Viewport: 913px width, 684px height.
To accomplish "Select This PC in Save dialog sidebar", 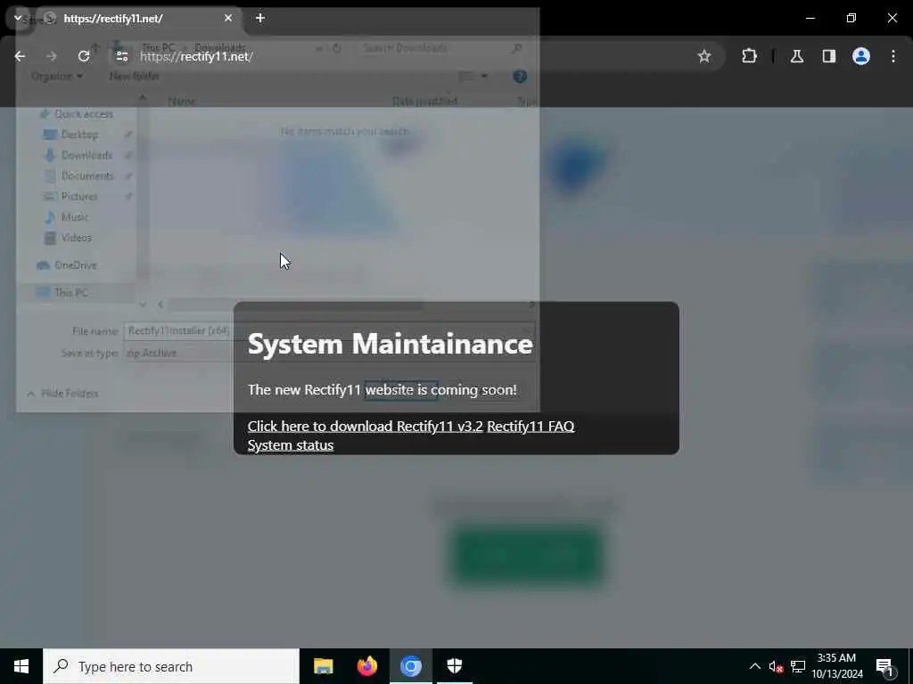I will point(70,292).
